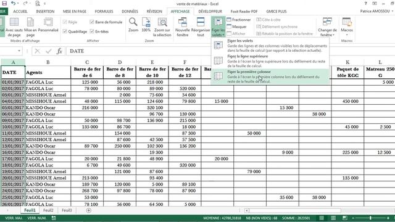Click the Save icon in quick access toolbar
This screenshot has width=395, height=222.
[x=4, y=4]
